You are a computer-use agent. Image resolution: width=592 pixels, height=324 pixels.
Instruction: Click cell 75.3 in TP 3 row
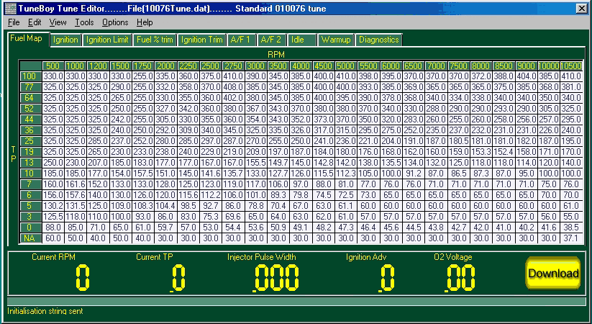coord(211,217)
